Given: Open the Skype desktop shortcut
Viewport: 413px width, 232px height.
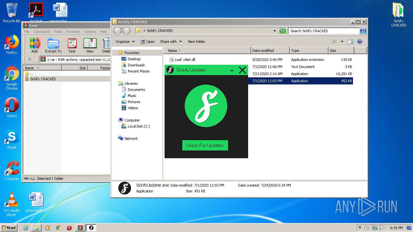Looking at the screenshot, I should pyautogui.click(x=12, y=139).
